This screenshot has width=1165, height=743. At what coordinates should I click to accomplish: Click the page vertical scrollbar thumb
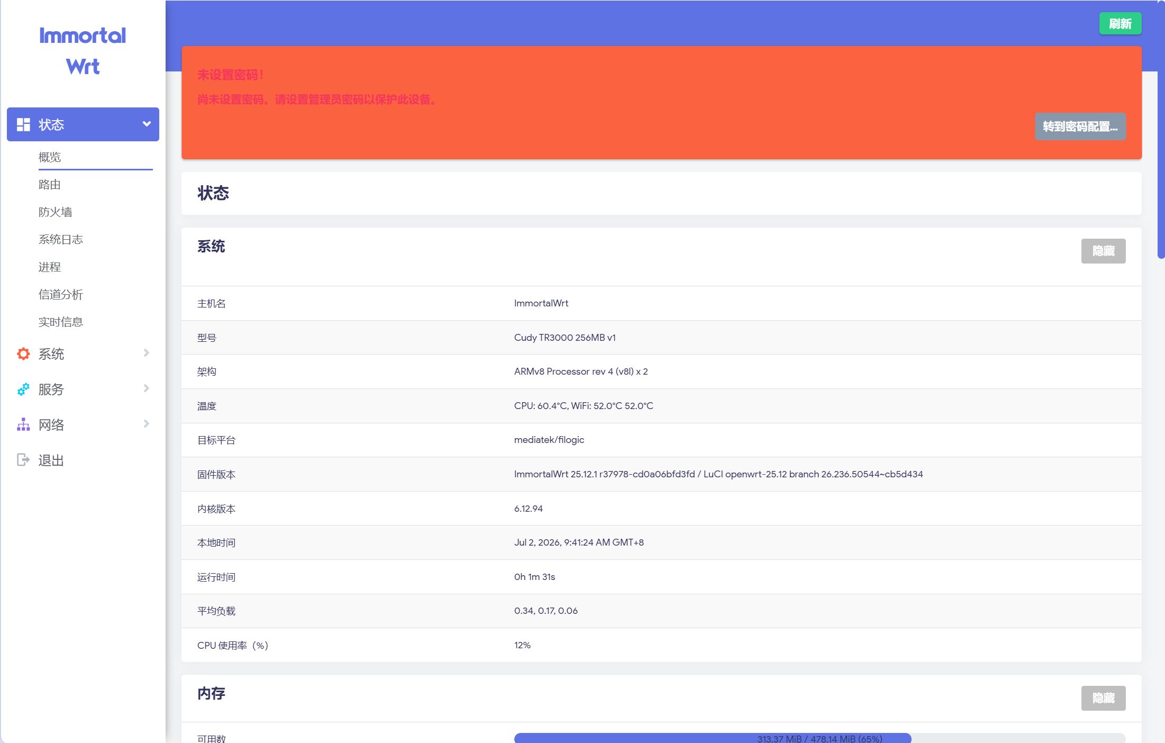tap(1161, 130)
